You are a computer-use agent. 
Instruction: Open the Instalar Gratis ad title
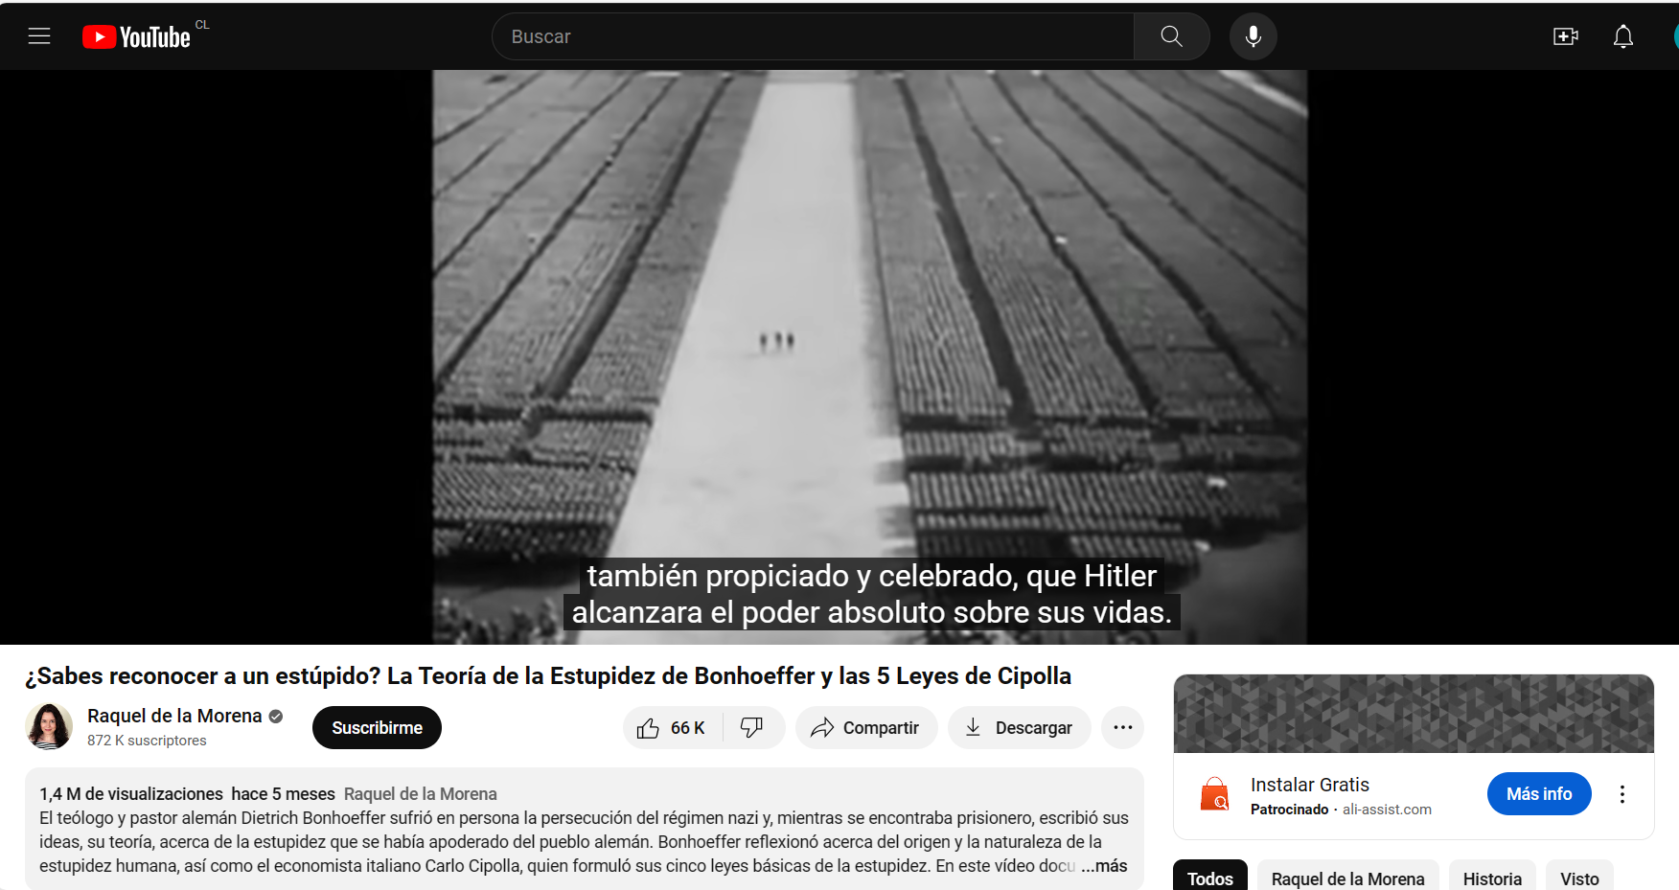coord(1309,785)
